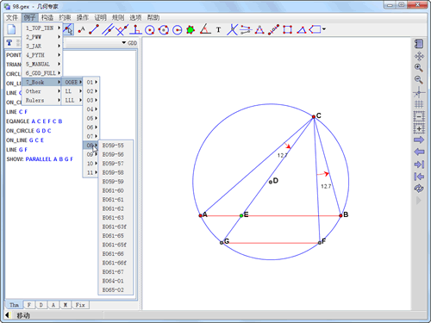The image size is (431, 323).
Task: Select the perpendicular line tool
Action: tap(122, 29)
